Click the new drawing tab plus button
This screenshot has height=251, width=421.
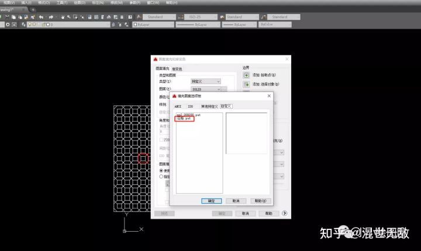coord(33,10)
